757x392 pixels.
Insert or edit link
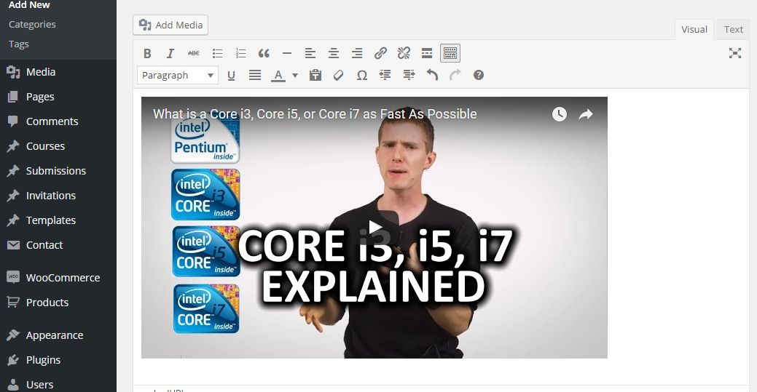pos(380,53)
